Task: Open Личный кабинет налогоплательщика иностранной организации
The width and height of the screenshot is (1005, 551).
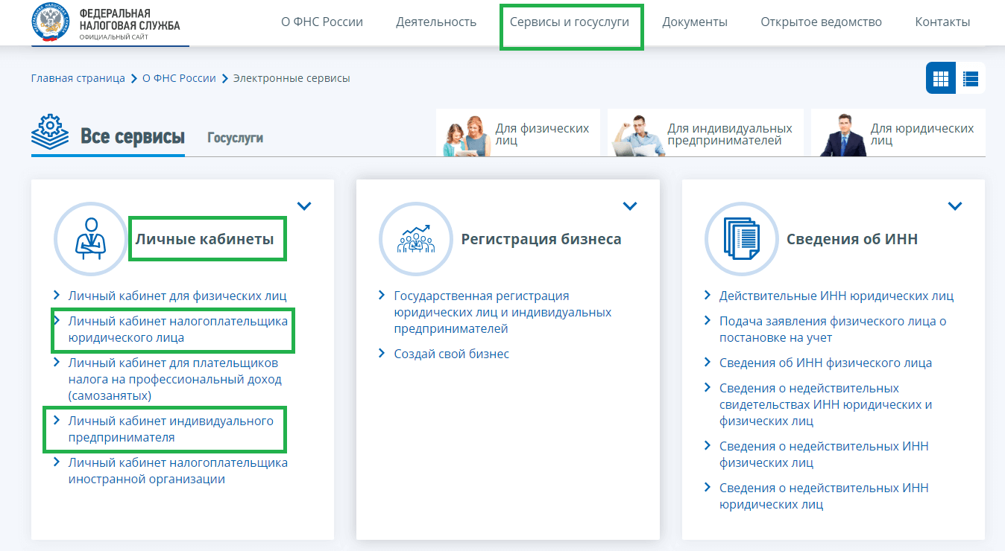Action: 177,471
